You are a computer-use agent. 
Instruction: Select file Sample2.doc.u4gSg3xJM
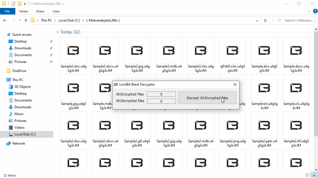tap(73, 130)
